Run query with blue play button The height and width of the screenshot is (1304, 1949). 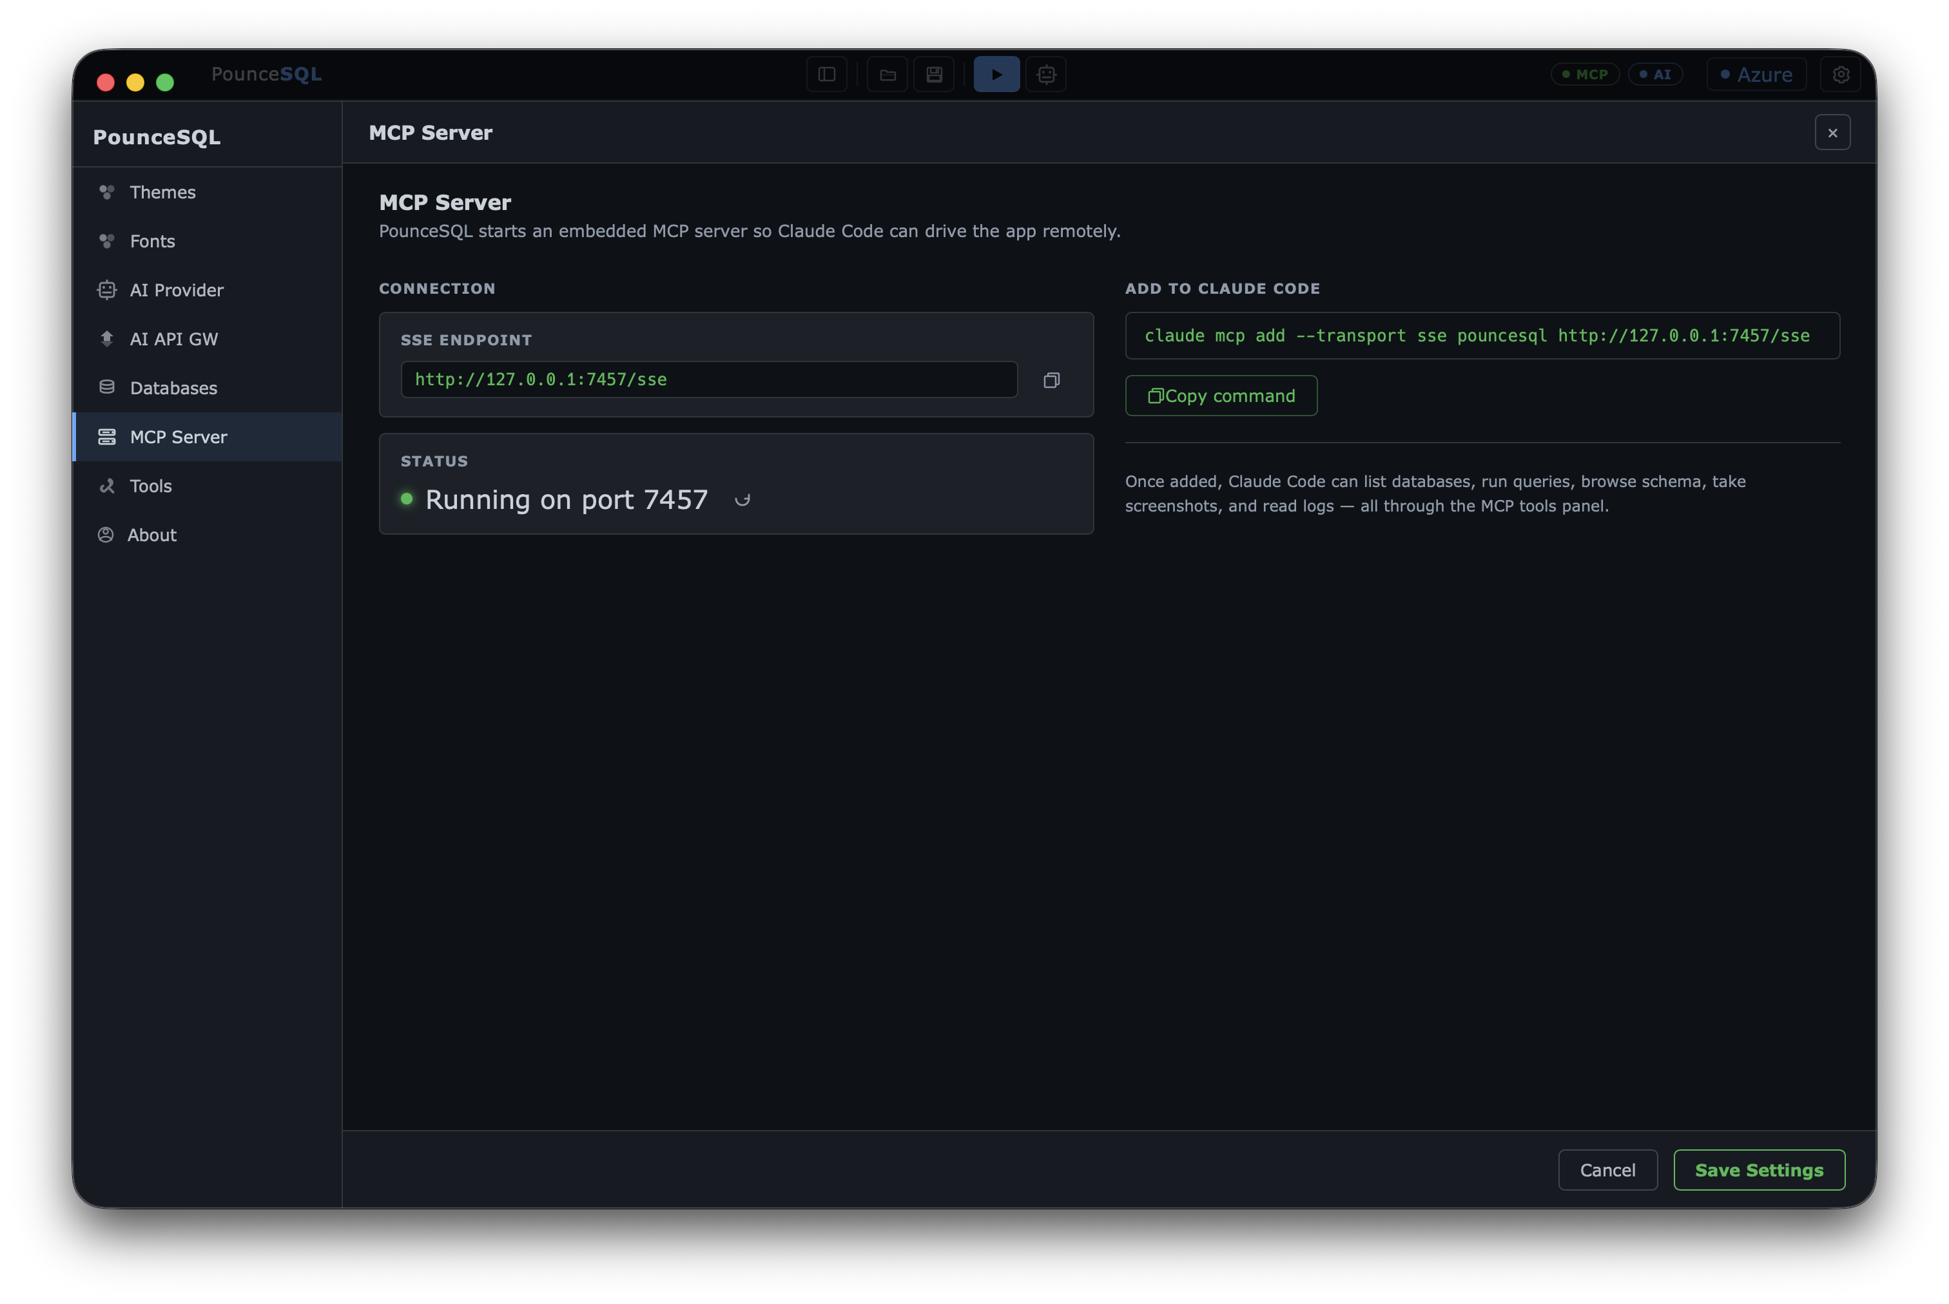coord(996,75)
